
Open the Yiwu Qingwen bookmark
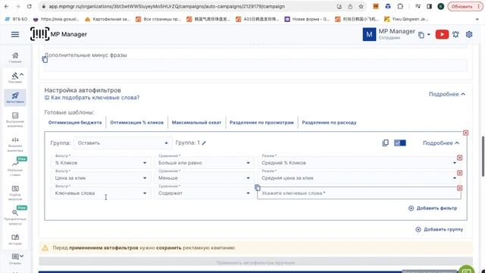click(x=406, y=19)
